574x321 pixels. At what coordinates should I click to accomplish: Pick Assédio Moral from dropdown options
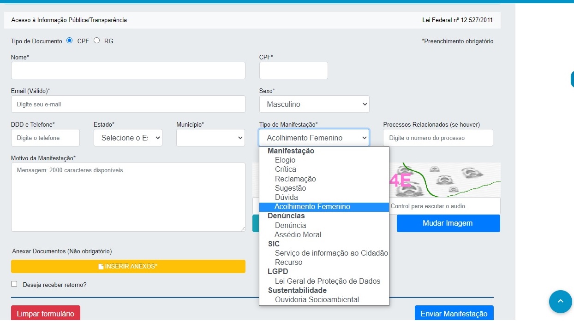tap(298, 234)
